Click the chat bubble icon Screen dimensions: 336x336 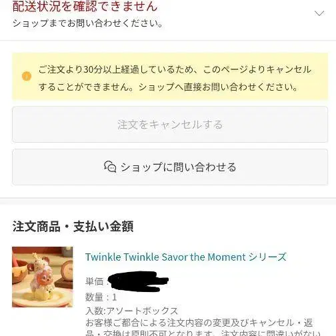(x=110, y=167)
